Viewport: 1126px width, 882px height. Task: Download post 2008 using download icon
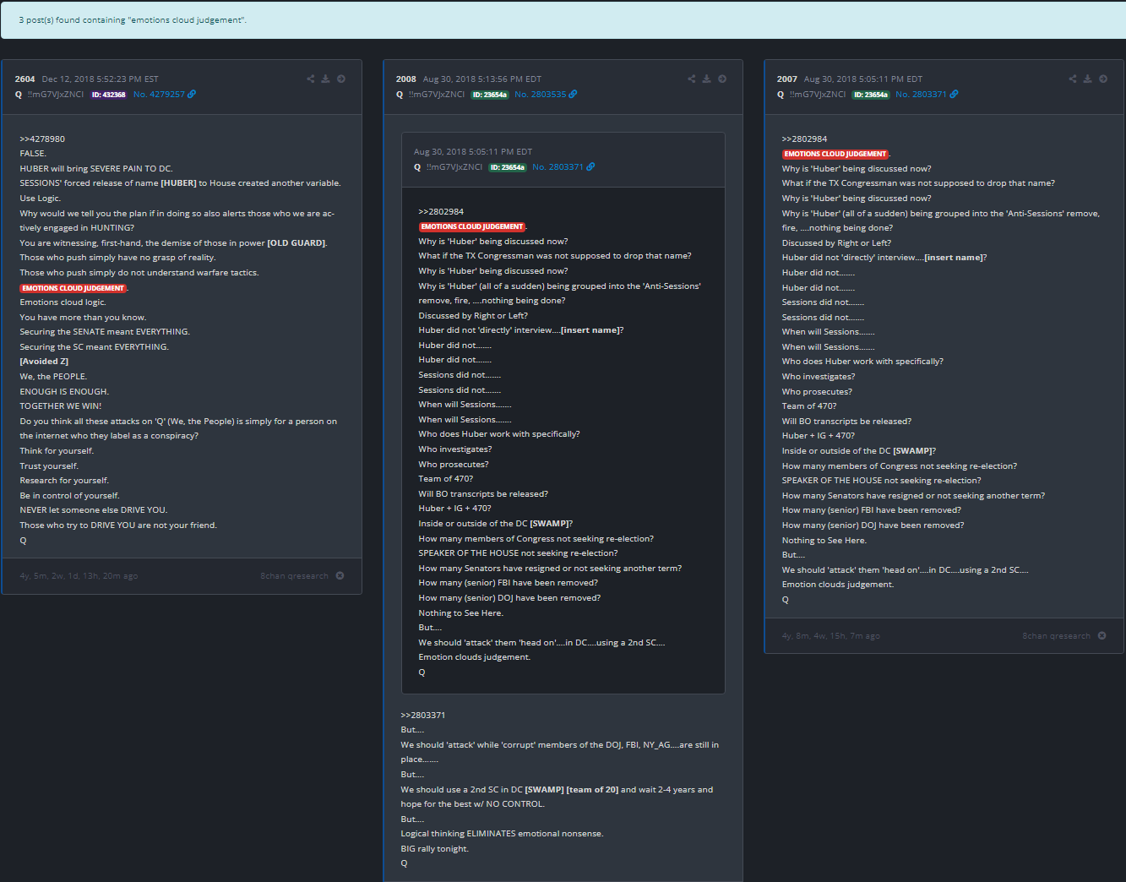tap(707, 79)
